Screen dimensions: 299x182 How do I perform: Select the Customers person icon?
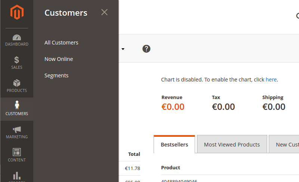click(17, 106)
